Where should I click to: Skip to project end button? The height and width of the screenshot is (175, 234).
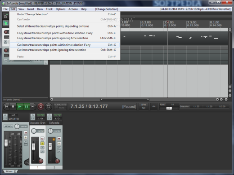pyautogui.click(x=33, y=106)
